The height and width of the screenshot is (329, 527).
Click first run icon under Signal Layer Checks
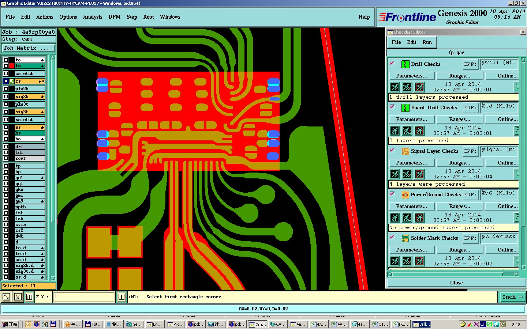point(395,174)
